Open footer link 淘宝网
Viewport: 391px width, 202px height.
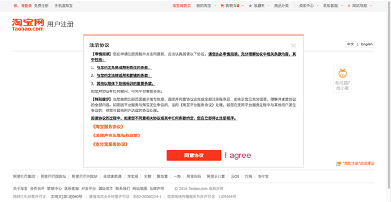[132, 176]
